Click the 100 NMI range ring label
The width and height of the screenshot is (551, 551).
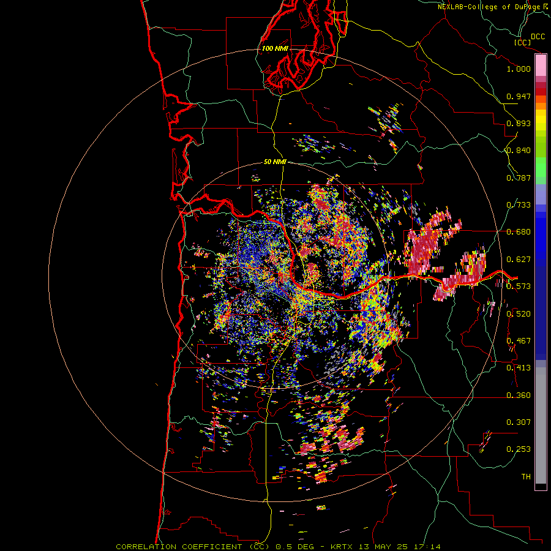click(275, 48)
